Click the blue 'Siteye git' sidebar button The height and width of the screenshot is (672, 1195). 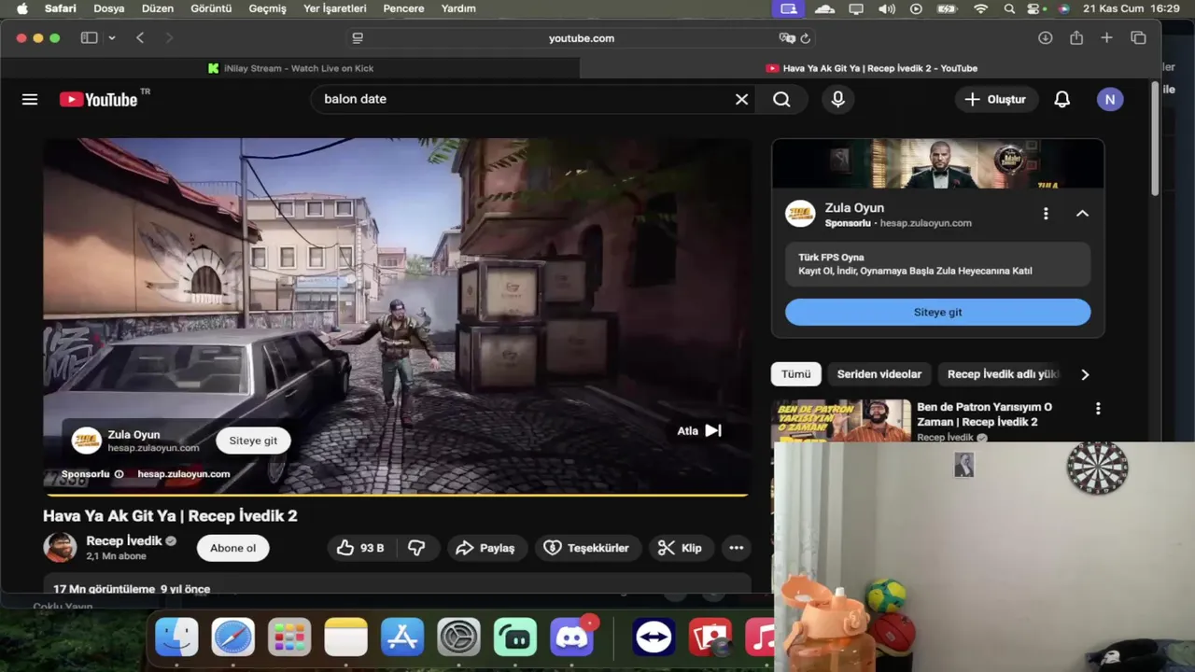[x=937, y=312]
